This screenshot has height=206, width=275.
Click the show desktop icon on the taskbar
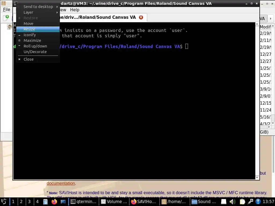63,202
